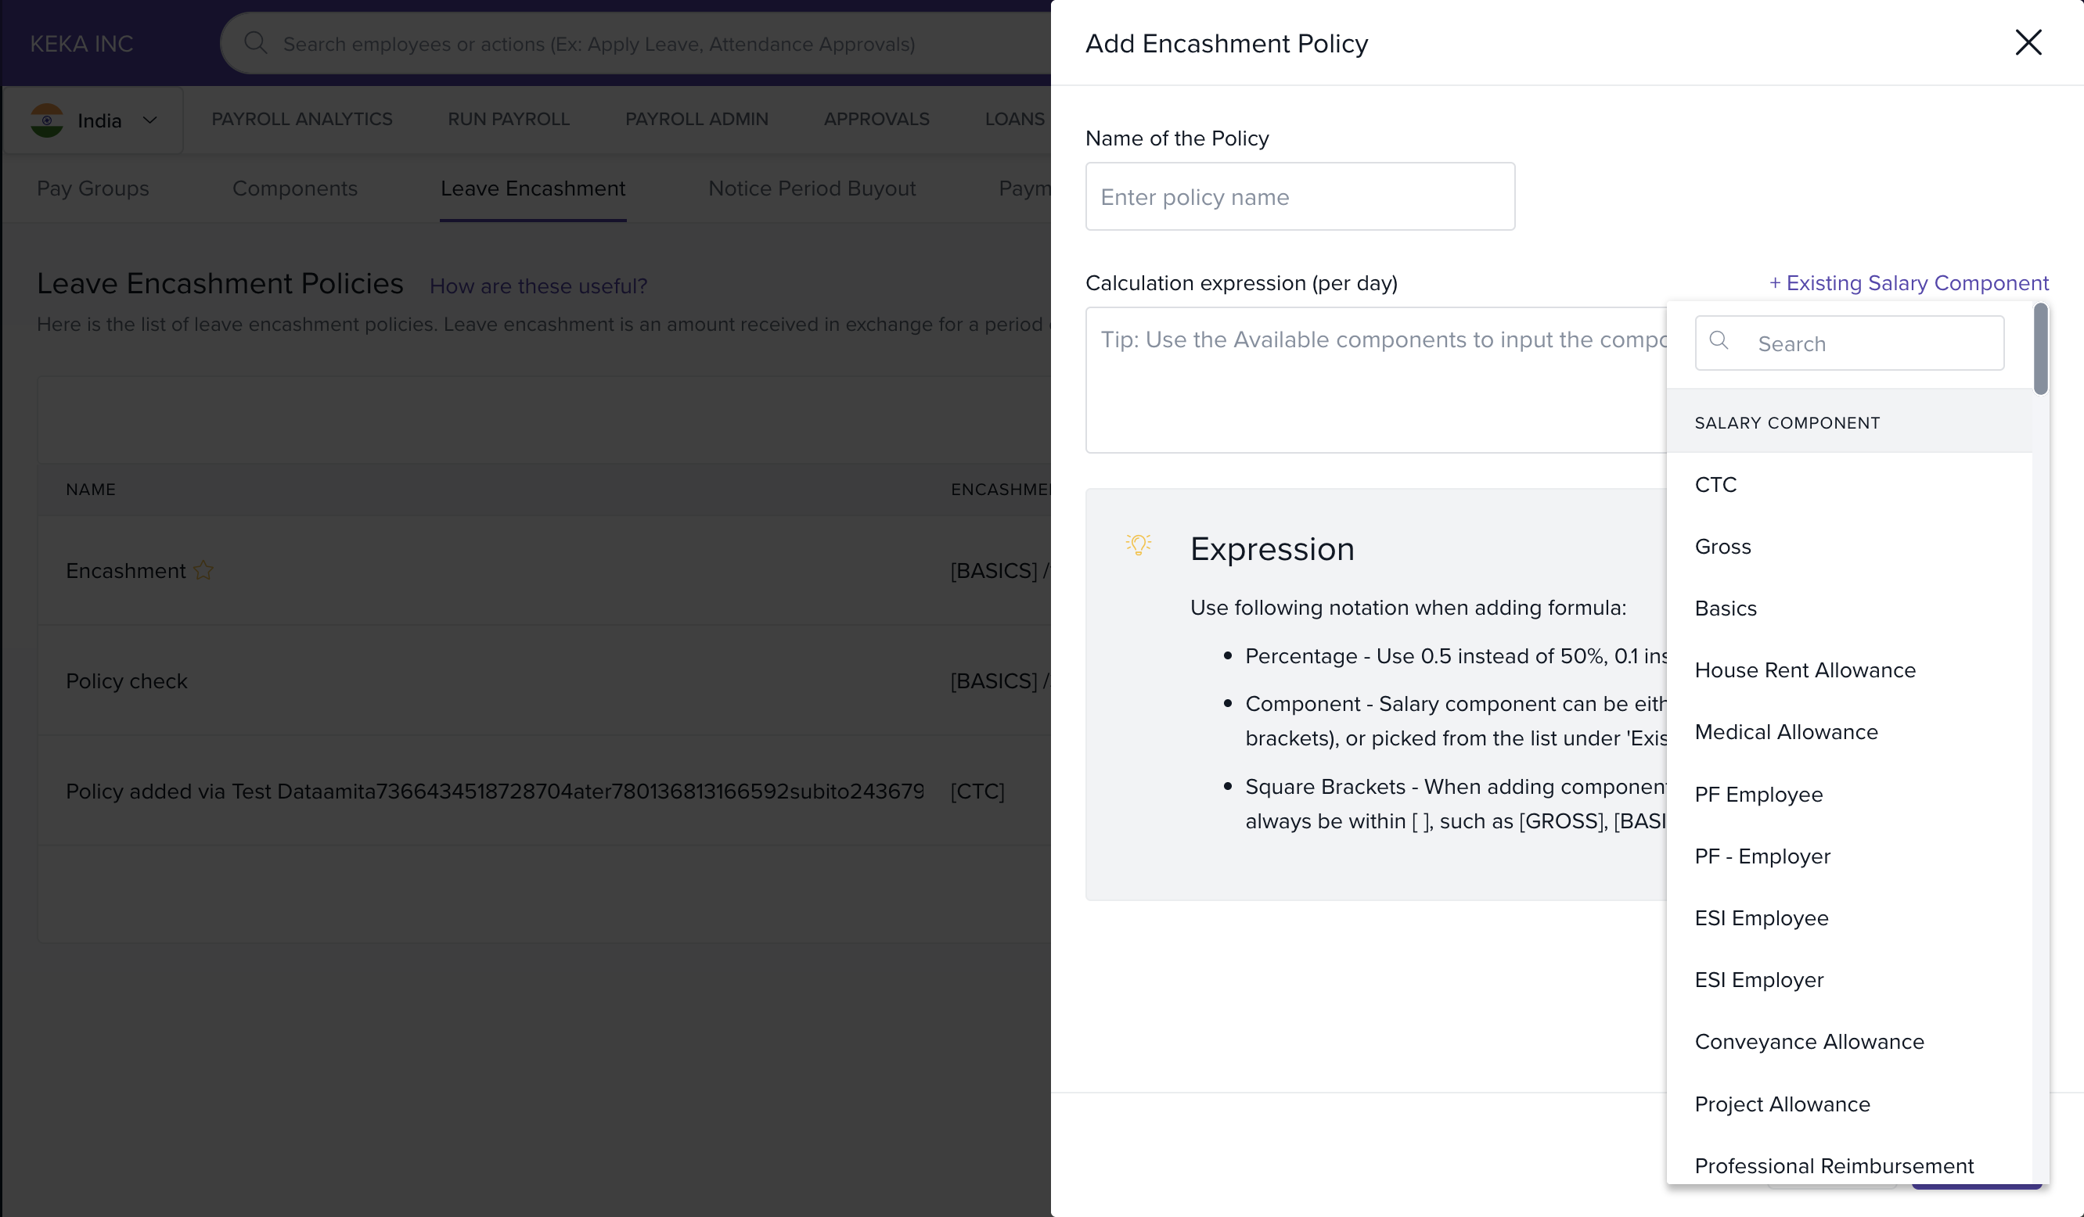Open the 'How are these useful?' link

click(x=538, y=286)
